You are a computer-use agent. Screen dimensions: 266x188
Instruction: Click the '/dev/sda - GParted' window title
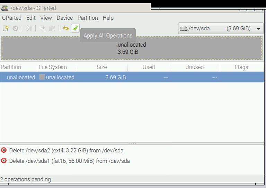point(33,8)
